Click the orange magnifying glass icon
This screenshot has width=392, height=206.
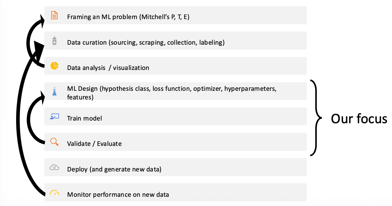pyautogui.click(x=54, y=142)
